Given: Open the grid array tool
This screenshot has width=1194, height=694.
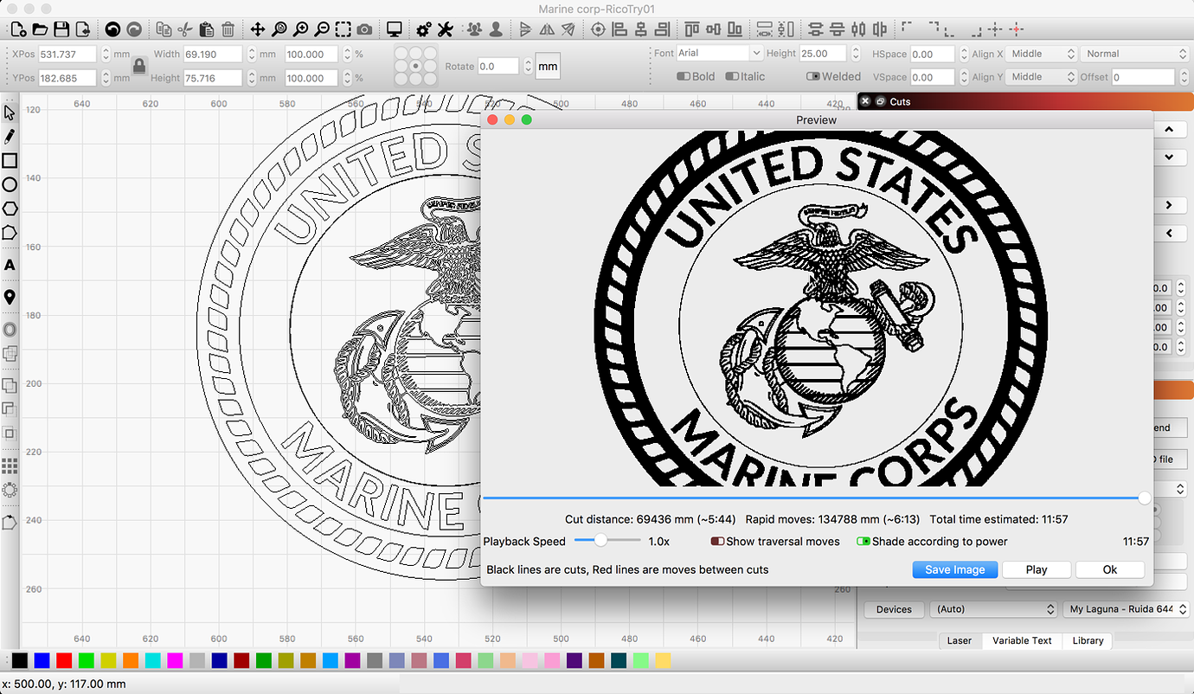Looking at the screenshot, I should 10,466.
